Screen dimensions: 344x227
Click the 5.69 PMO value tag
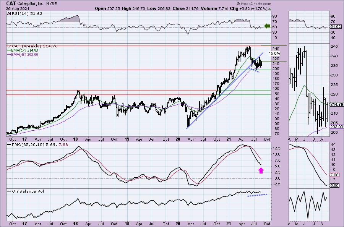[x=334, y=186]
